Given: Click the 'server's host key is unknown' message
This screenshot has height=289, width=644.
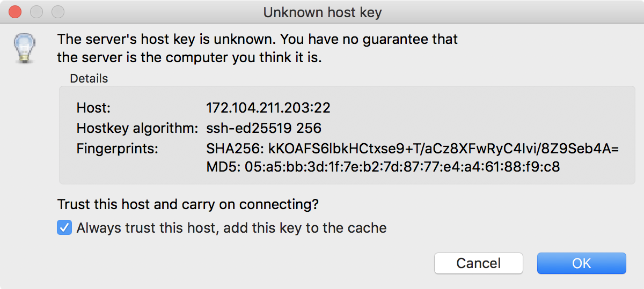Looking at the screenshot, I should pos(258,39).
